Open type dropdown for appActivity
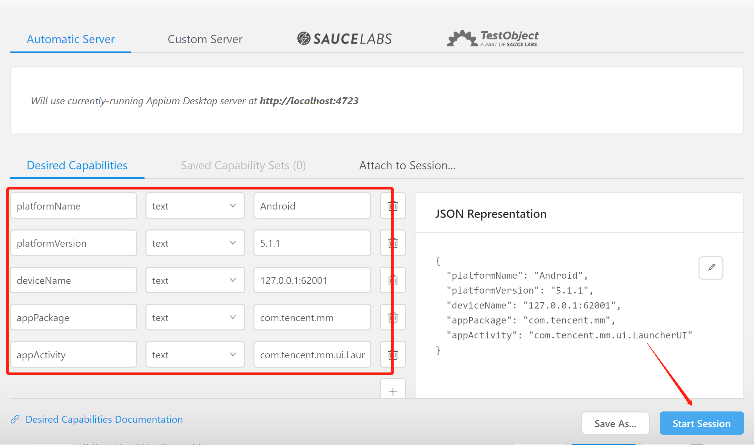 point(195,355)
